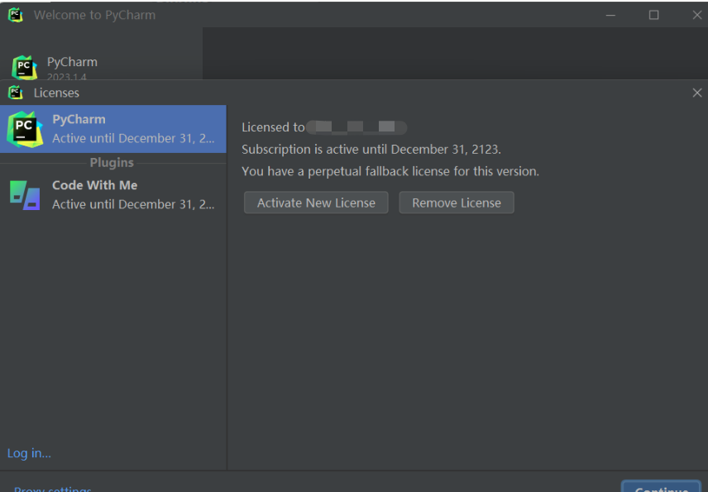This screenshot has height=492, width=708.
Task: Click the PyCharm icon in Welcome window title bar
Action: [x=16, y=15]
